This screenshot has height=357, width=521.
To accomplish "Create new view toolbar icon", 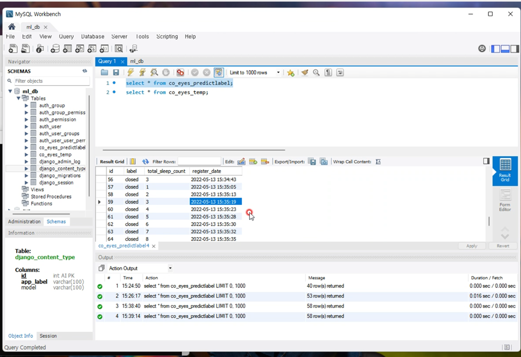I will (79, 49).
